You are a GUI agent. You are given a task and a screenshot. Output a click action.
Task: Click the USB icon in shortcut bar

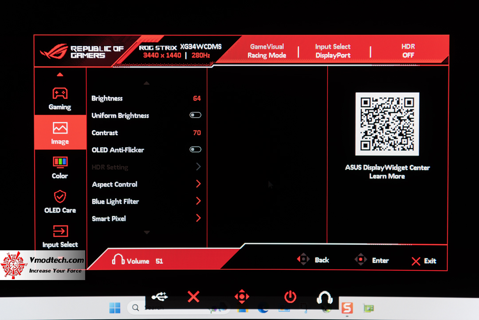[x=160, y=296]
